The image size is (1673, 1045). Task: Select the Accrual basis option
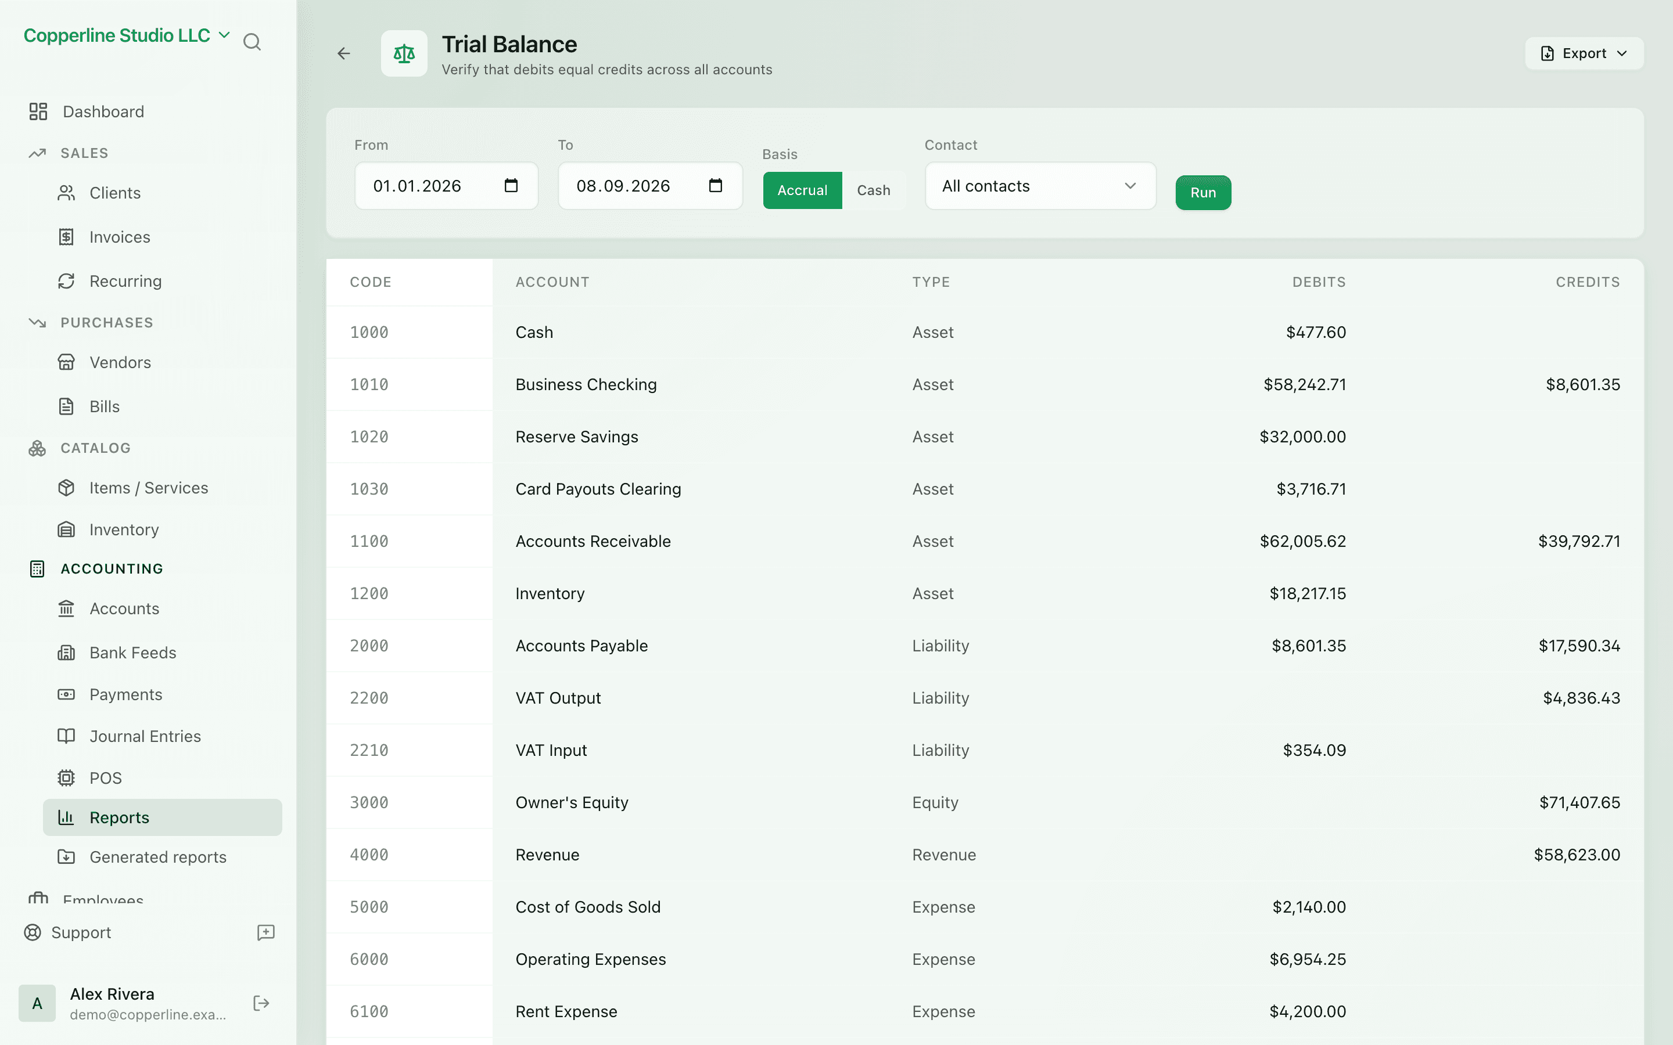[802, 190]
